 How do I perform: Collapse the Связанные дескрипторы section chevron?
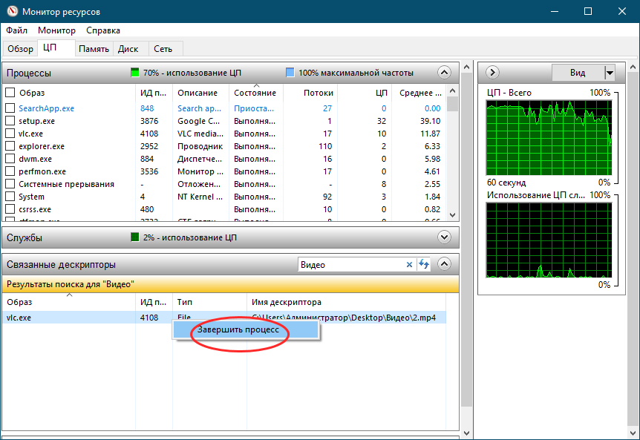pyautogui.click(x=444, y=264)
